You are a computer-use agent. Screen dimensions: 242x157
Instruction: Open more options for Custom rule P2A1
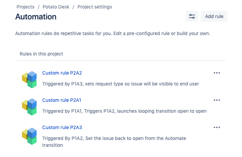click(x=217, y=100)
